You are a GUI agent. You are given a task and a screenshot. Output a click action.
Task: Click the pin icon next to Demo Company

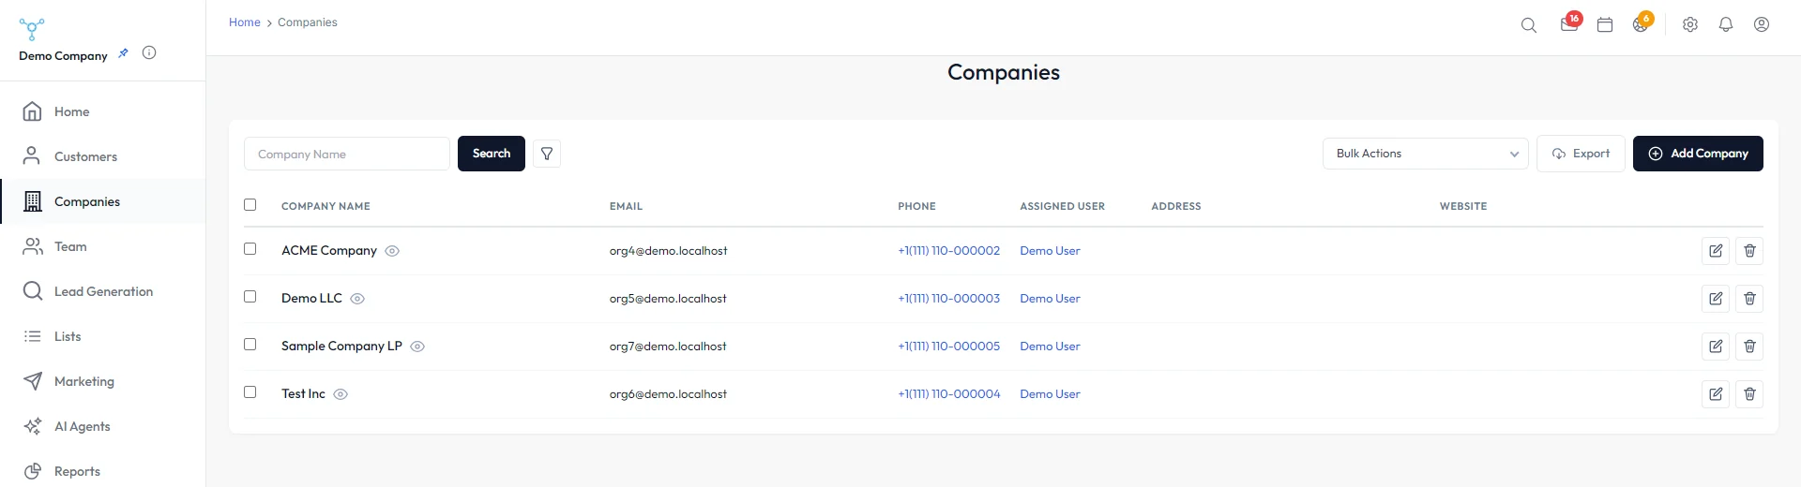click(x=123, y=53)
